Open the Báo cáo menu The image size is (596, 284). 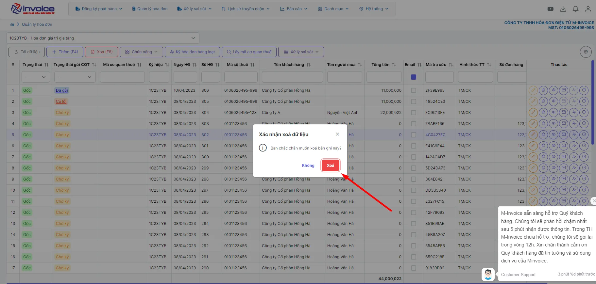tap(294, 9)
